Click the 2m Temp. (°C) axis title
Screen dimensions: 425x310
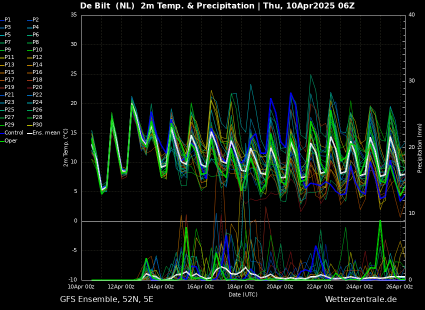(x=65, y=147)
